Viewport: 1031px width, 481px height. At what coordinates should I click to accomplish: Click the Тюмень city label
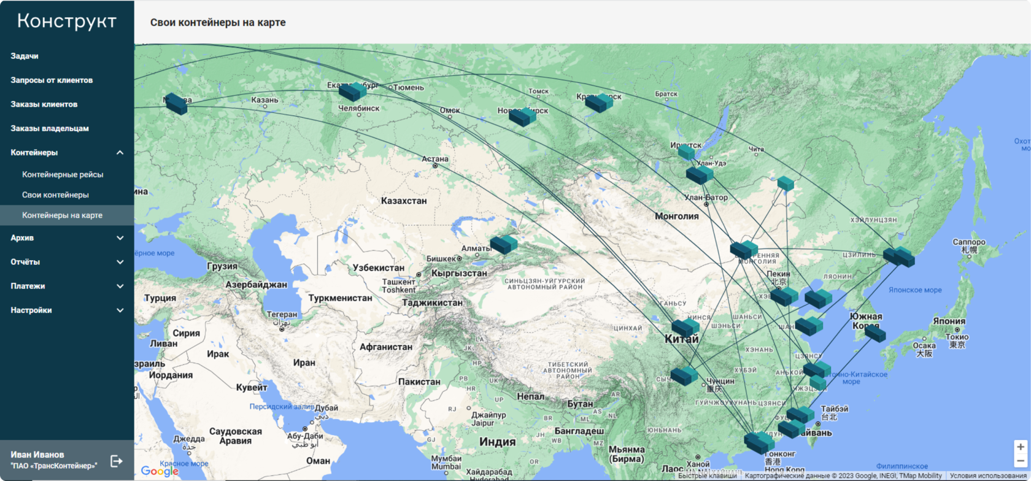408,88
